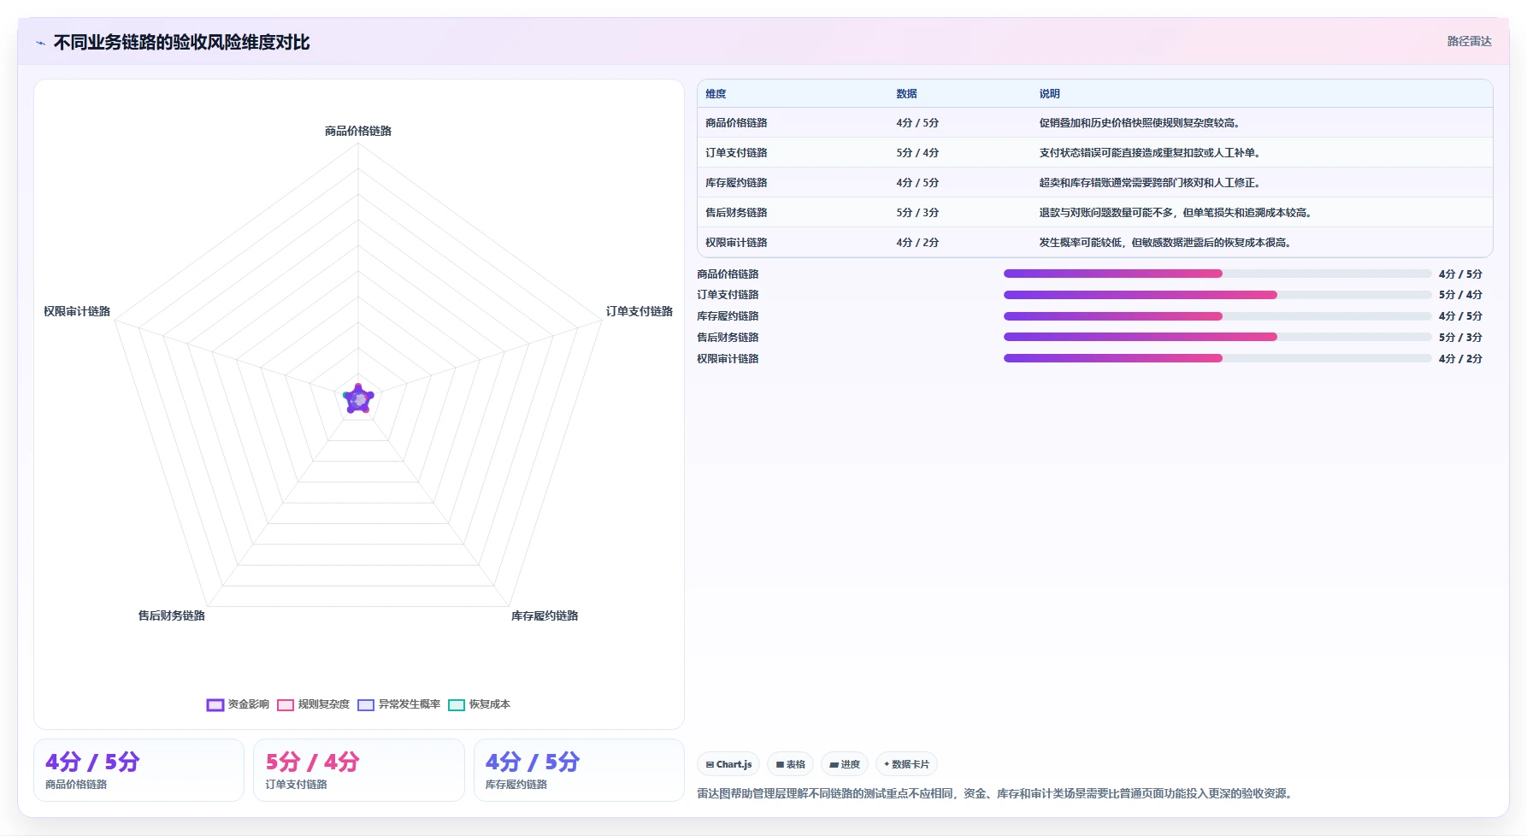Click the radar data polygon at the chart center

pos(358,399)
